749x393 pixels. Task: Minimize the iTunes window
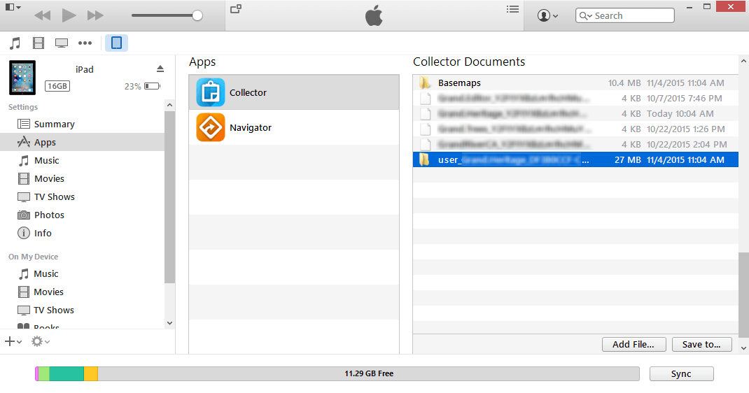[x=689, y=7]
